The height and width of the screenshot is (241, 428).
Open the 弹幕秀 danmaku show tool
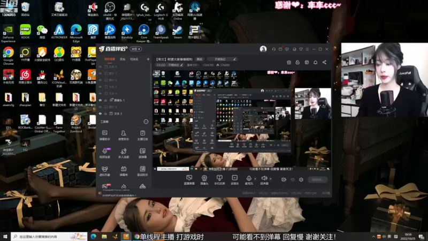[x=124, y=171]
